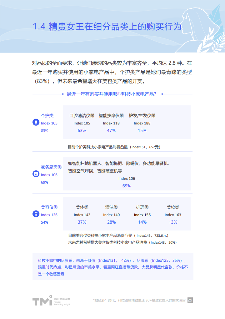Click the 腾讯营销洞察 text beside logo
225x319 pixels.
click(62, 299)
